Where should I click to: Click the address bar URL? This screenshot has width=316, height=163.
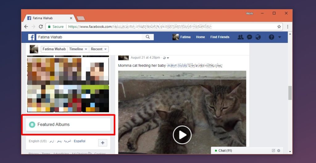coord(140,26)
